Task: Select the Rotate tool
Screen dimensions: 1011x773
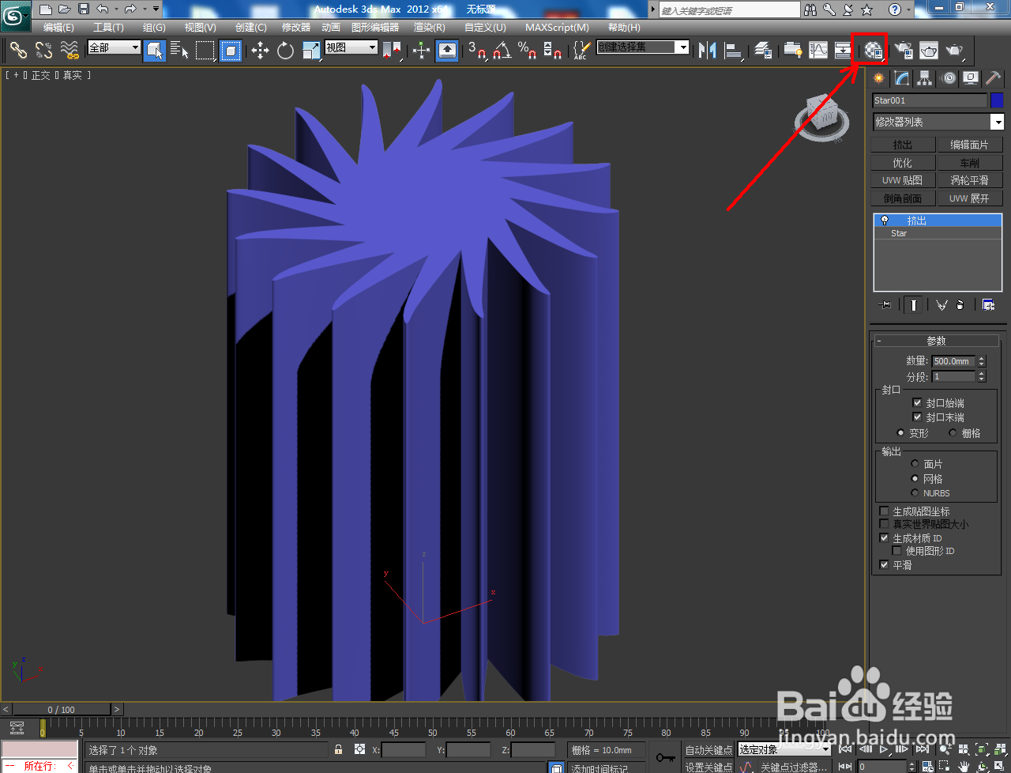Action: click(285, 51)
